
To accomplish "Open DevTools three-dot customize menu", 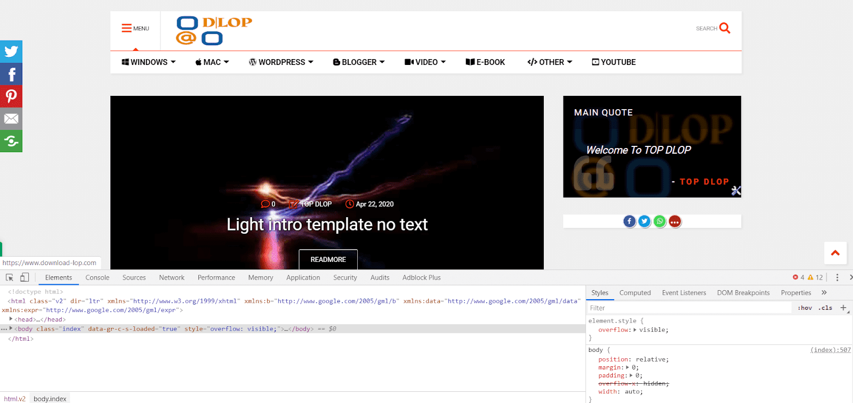I will tap(837, 277).
